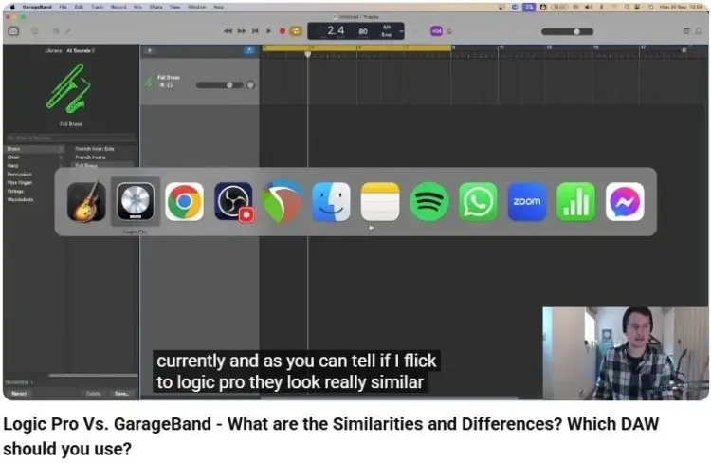Start playback with the Play button
This screenshot has height=463, width=711.
coord(269,31)
